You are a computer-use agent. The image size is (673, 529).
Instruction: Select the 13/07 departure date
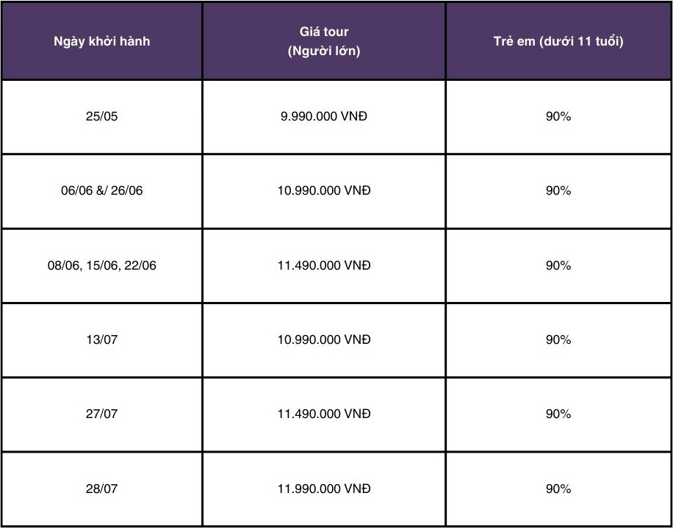click(x=101, y=339)
